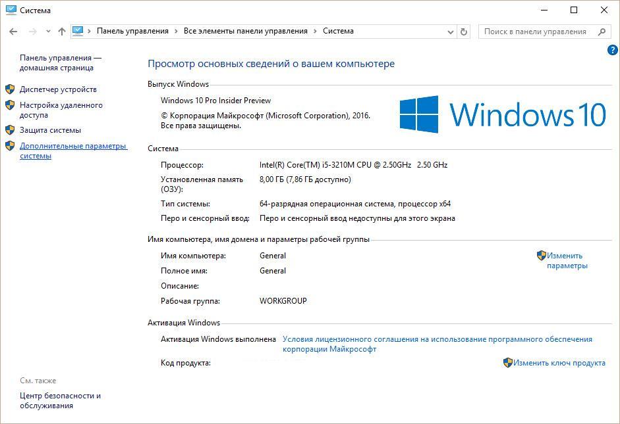
Task: Click the magnifier search icon
Action: [602, 32]
